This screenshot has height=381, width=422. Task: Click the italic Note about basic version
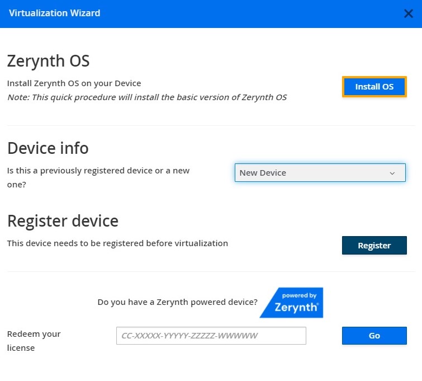click(147, 97)
